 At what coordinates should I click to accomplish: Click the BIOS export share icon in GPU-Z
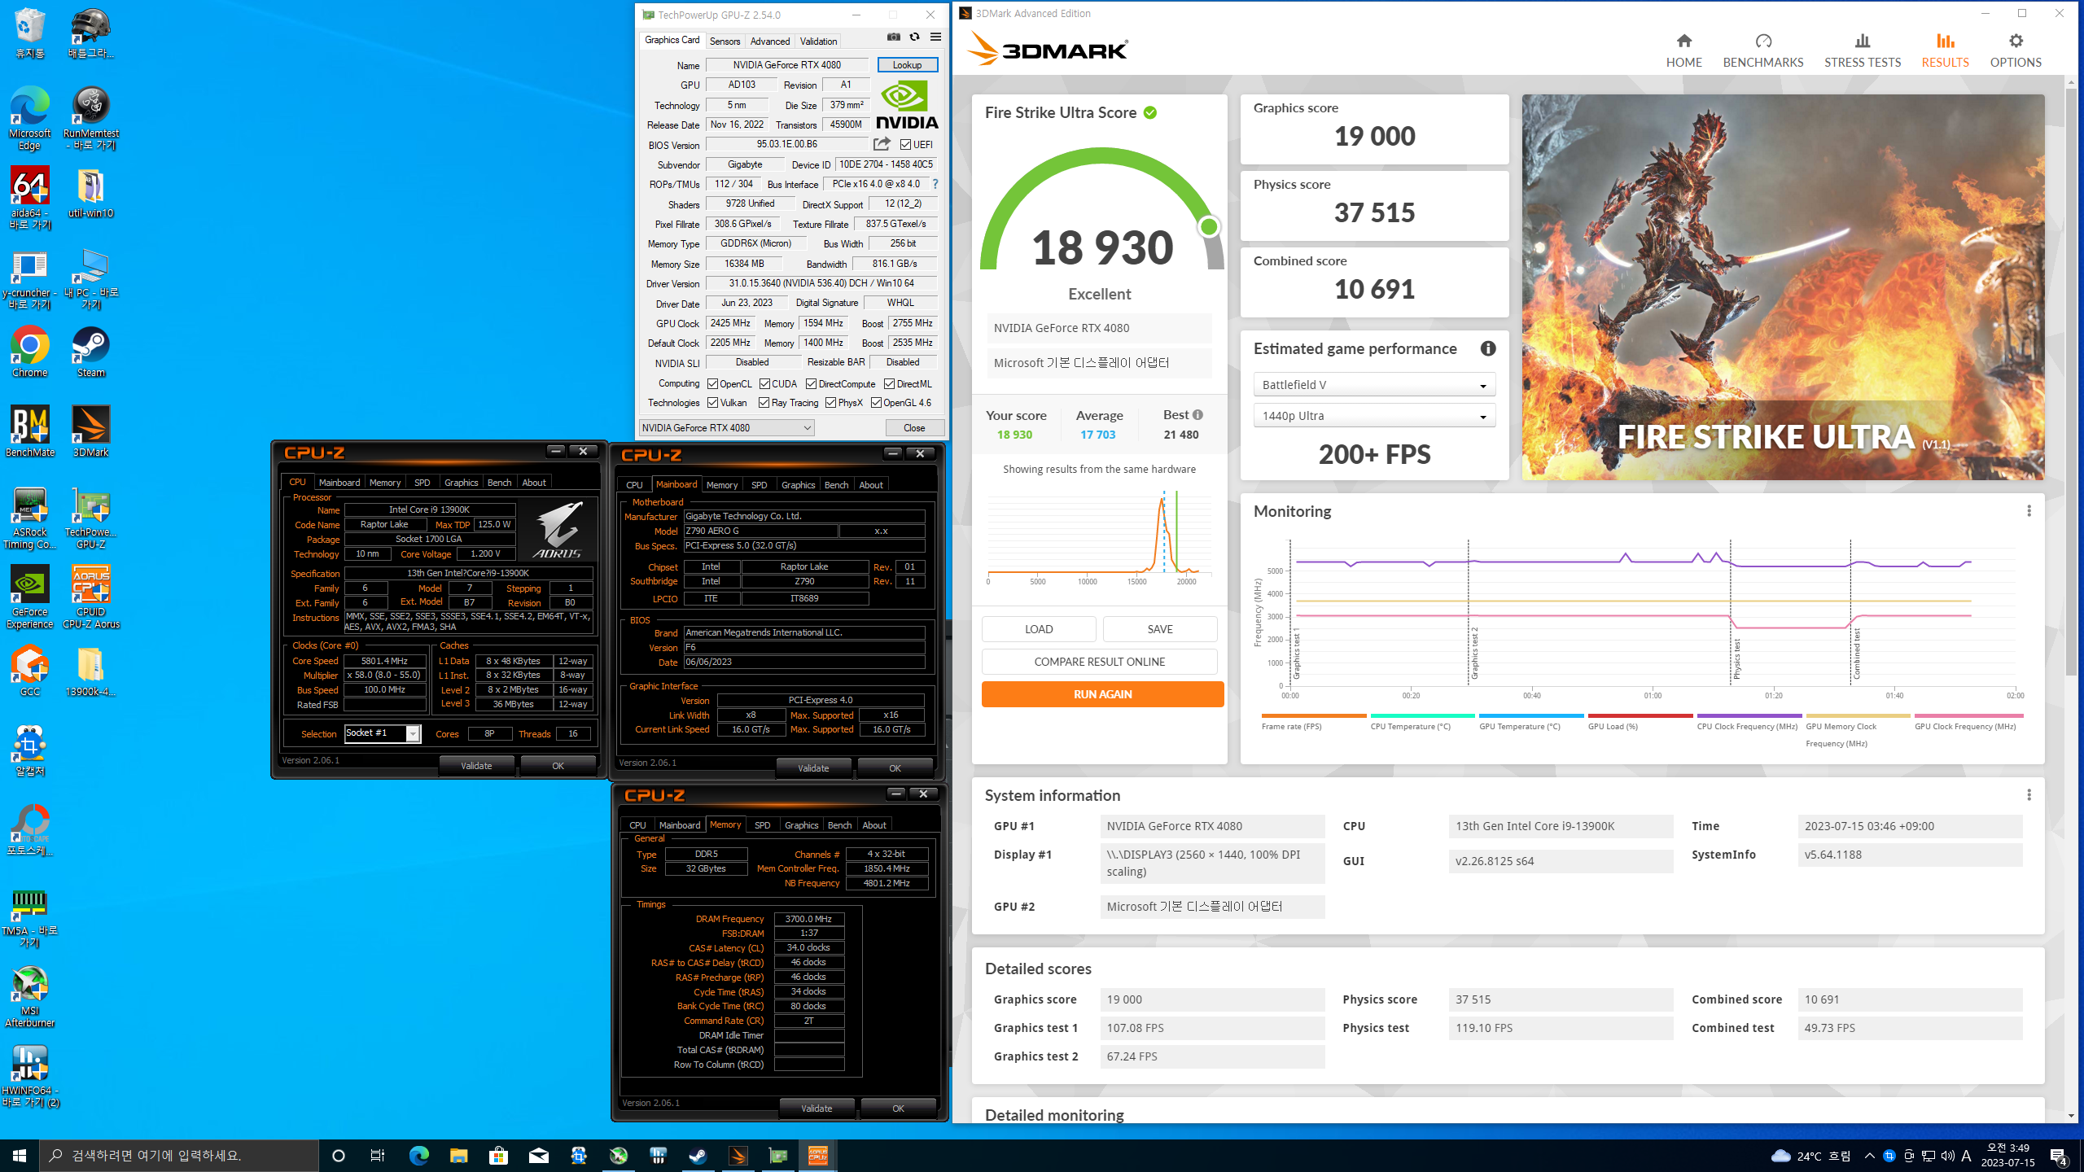[x=882, y=144]
